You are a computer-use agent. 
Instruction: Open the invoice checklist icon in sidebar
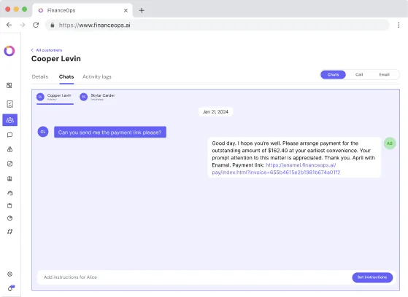coord(9,104)
